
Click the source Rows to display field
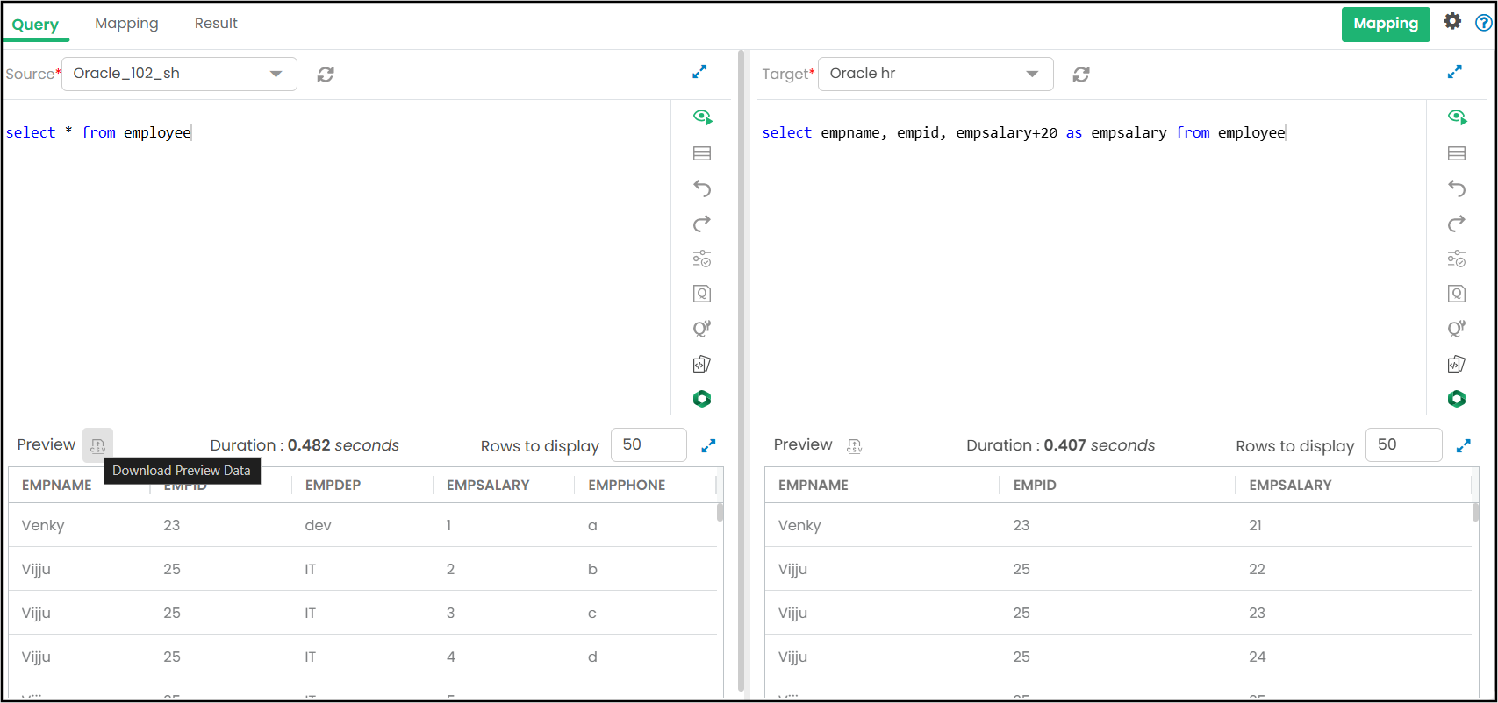648,445
